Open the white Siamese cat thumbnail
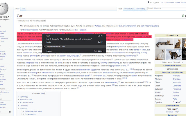 tap(160, 55)
